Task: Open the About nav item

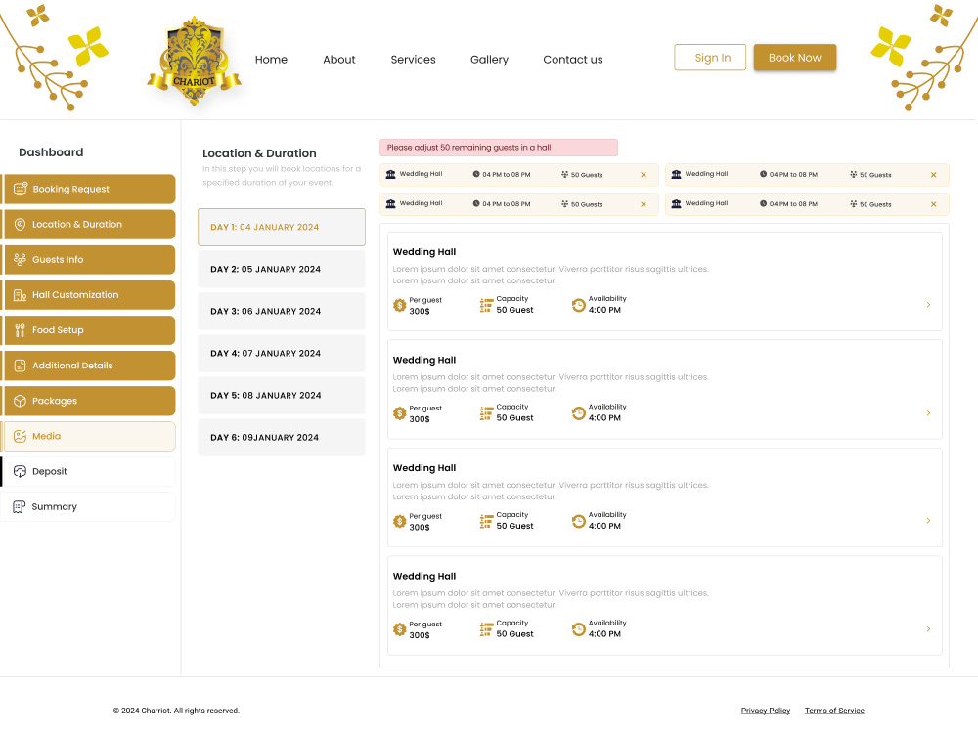Action: click(338, 60)
